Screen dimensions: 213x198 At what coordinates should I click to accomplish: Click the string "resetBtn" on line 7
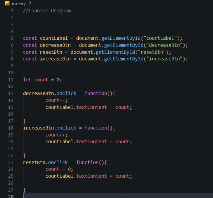[152, 52]
